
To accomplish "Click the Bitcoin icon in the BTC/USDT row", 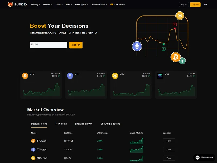I will (x=33, y=141).
